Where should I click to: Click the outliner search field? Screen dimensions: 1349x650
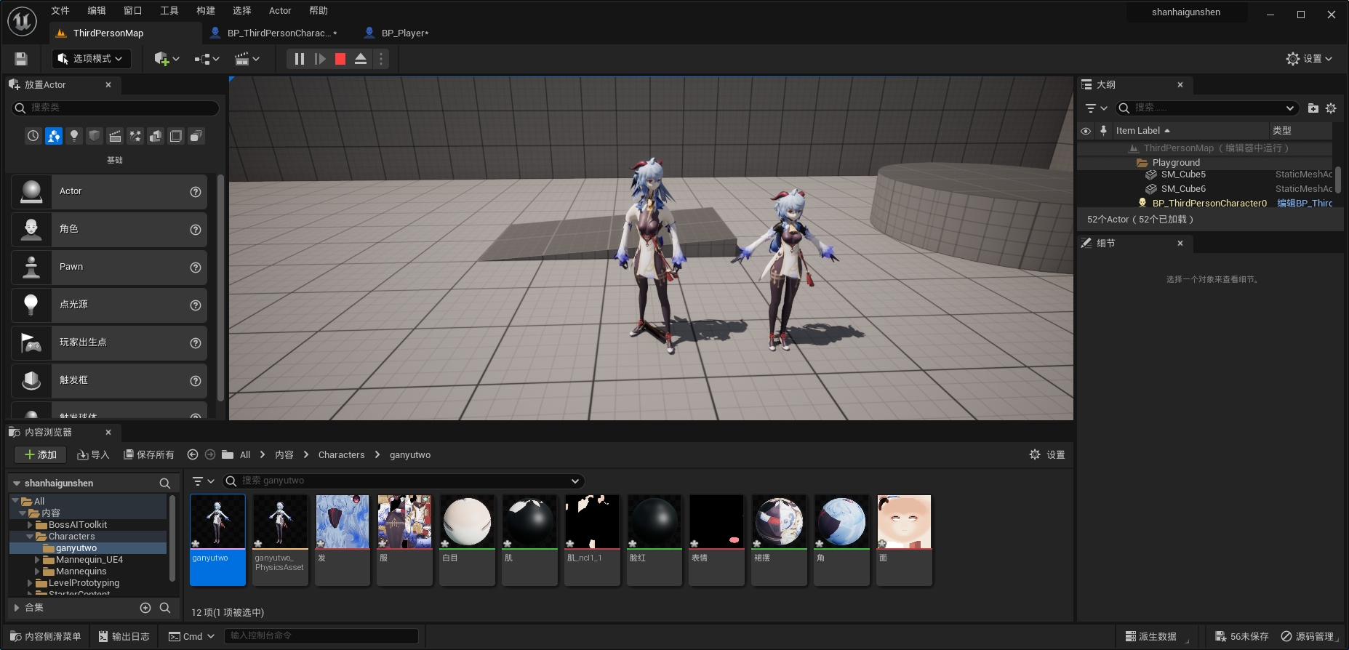click(1207, 108)
